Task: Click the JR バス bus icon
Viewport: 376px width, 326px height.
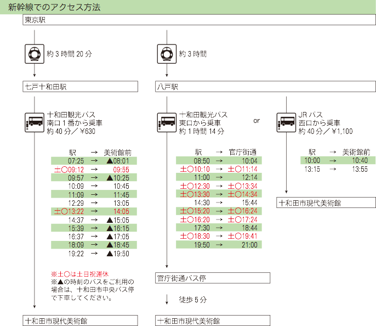Action: [x=286, y=122]
